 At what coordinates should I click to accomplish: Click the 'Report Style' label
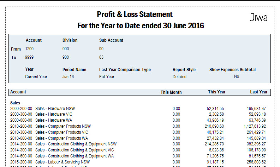184,70
